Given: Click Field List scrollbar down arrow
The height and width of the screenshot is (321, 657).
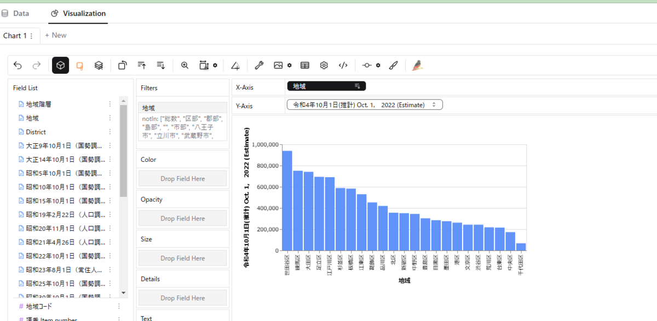Looking at the screenshot, I should coord(123,294).
